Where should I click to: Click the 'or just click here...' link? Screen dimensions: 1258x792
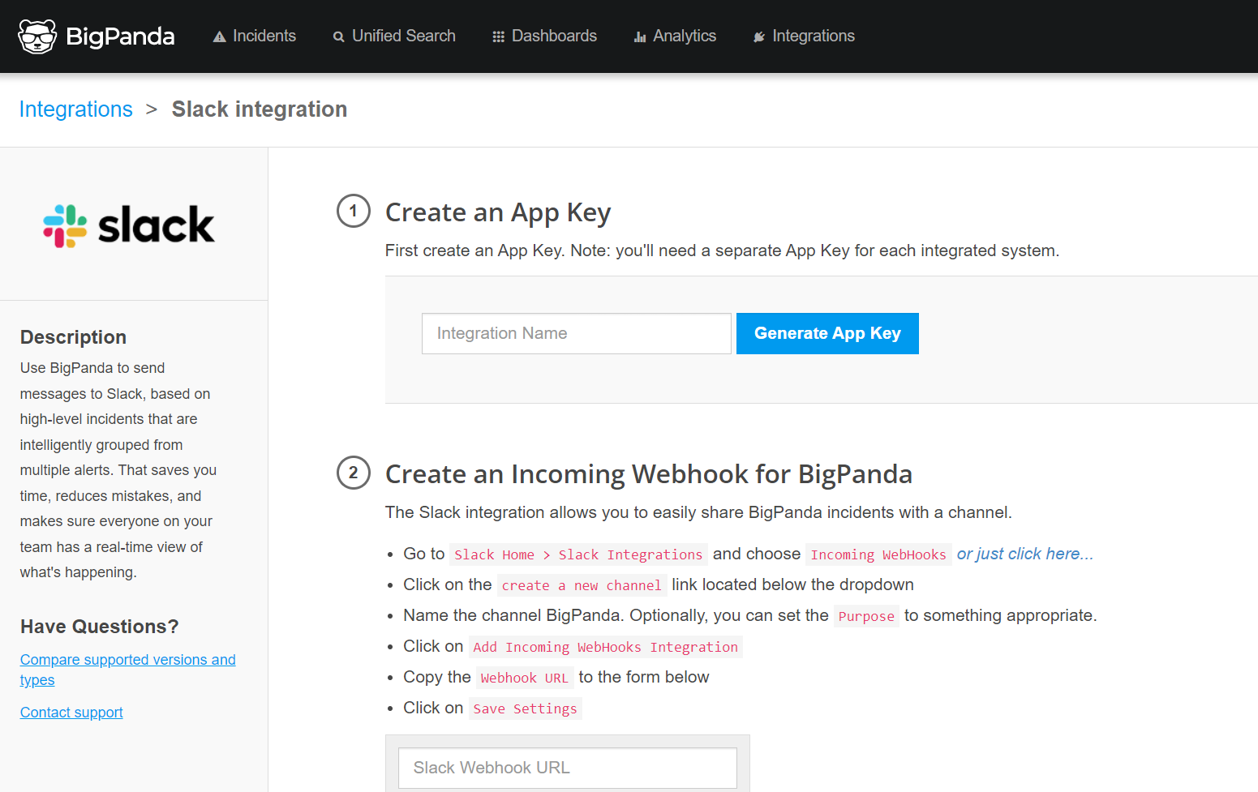tap(1024, 554)
